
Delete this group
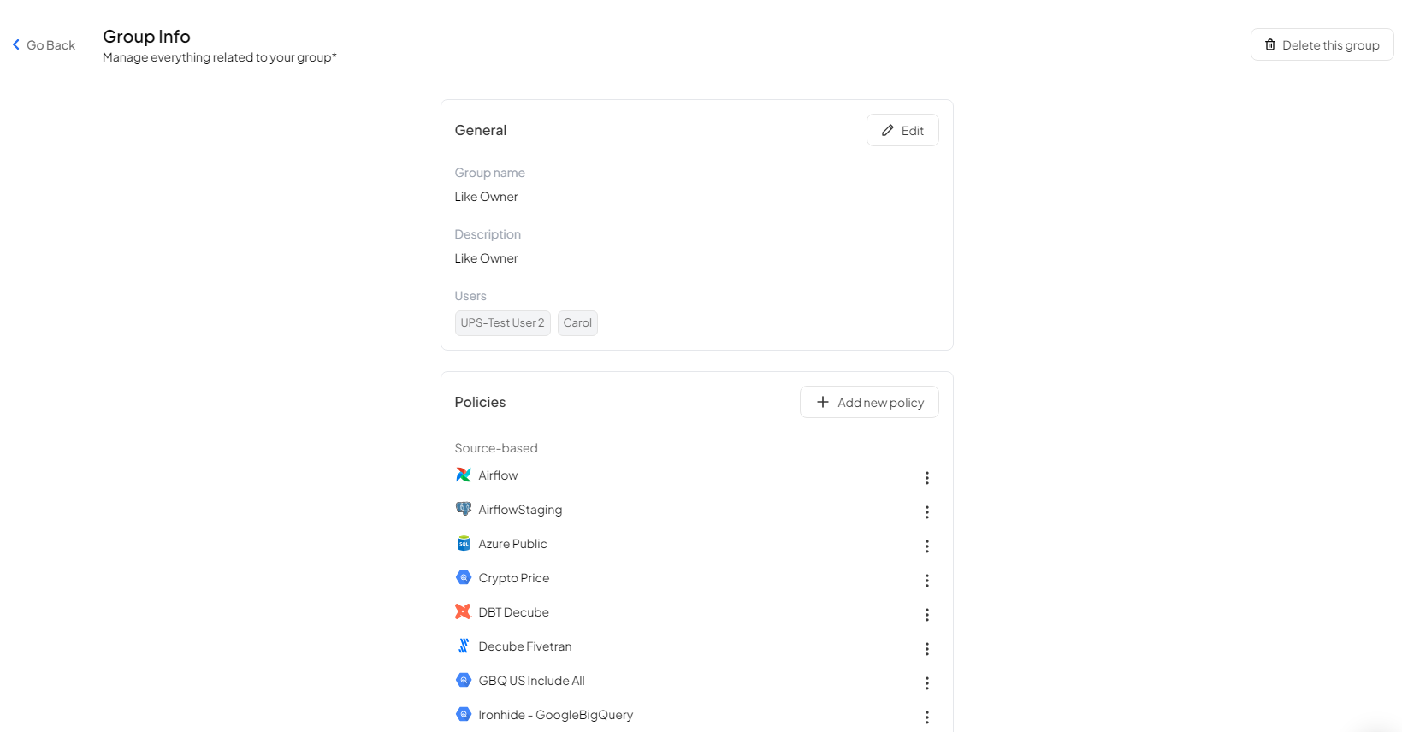[1322, 44]
